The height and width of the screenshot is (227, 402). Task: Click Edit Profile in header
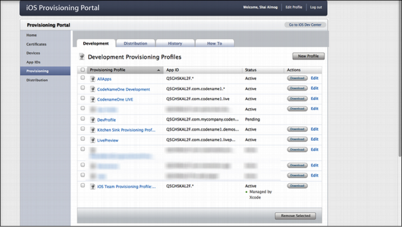pyautogui.click(x=294, y=7)
